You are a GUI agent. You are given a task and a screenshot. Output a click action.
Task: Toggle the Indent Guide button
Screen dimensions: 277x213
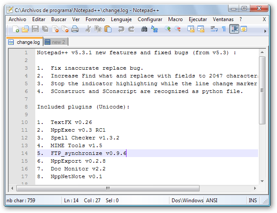(234, 29)
